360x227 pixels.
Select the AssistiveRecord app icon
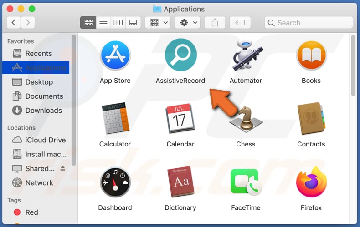point(181,55)
